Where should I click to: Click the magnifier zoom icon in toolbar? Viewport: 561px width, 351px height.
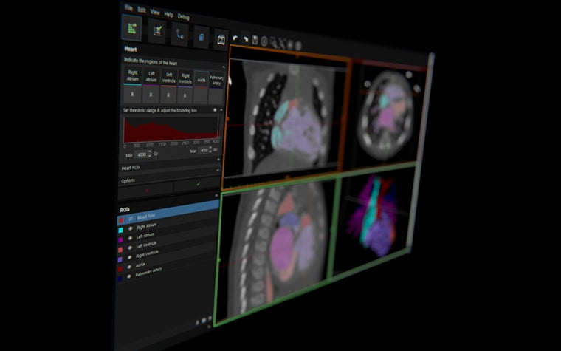pos(273,43)
